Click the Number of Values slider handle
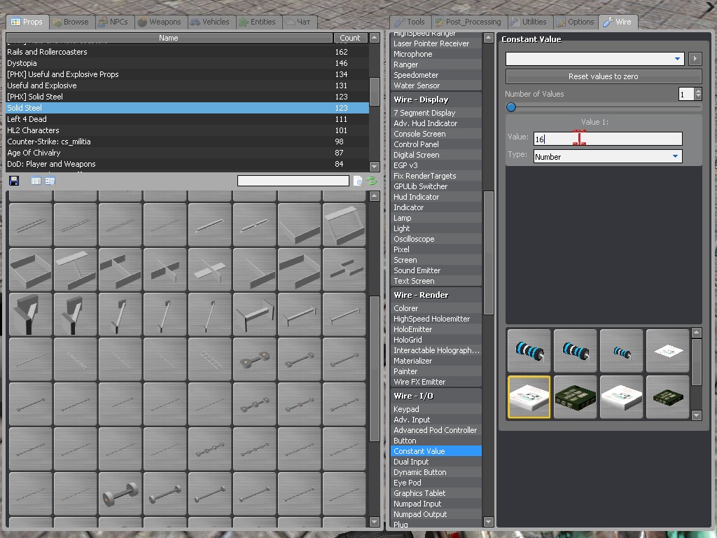This screenshot has width=717, height=538. (x=511, y=107)
